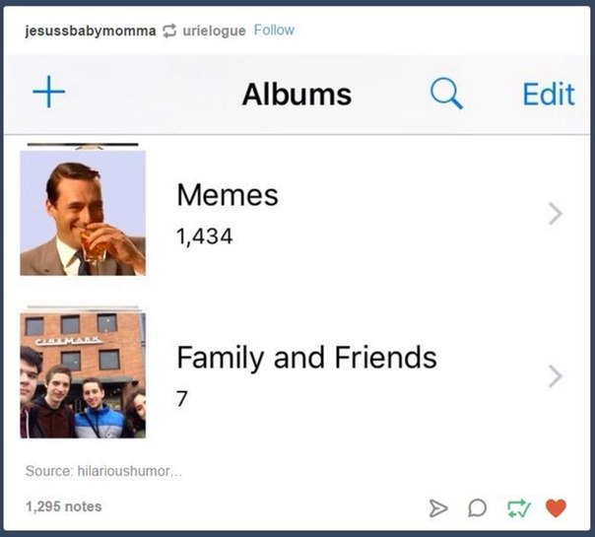Click the paper plane share icon
The image size is (595, 537).
(438, 508)
